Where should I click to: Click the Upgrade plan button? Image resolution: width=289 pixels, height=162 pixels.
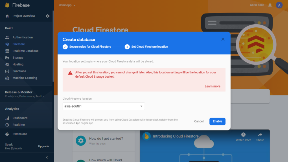click(43, 146)
